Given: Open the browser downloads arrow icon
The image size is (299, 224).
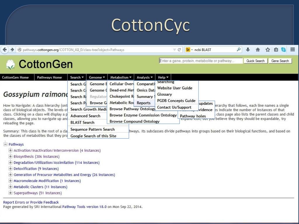Looking at the screenshot, I should point(248,50).
